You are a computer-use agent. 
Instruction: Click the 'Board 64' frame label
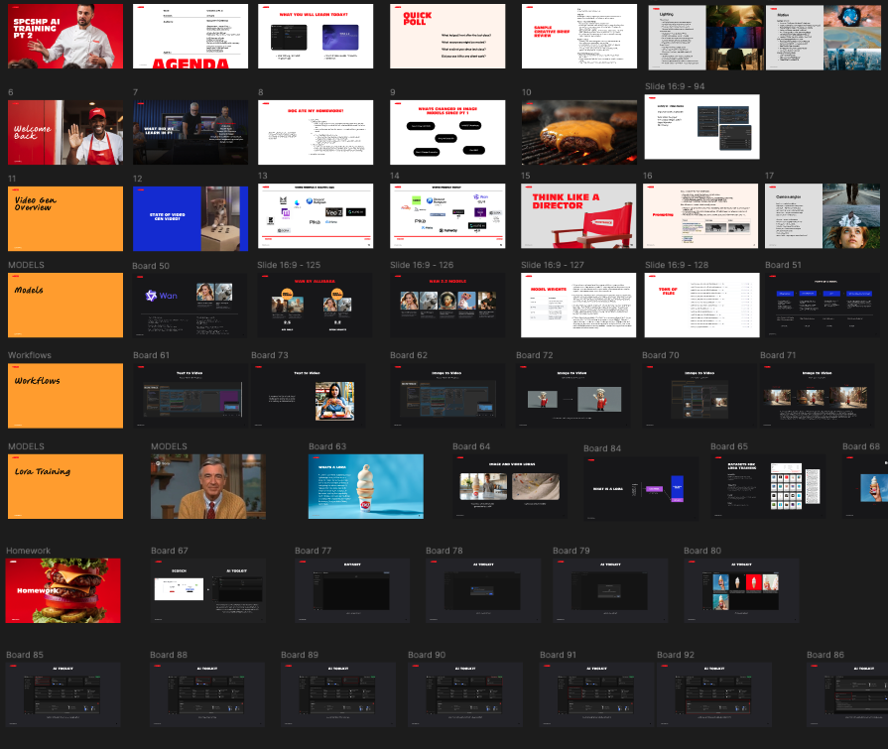point(471,446)
